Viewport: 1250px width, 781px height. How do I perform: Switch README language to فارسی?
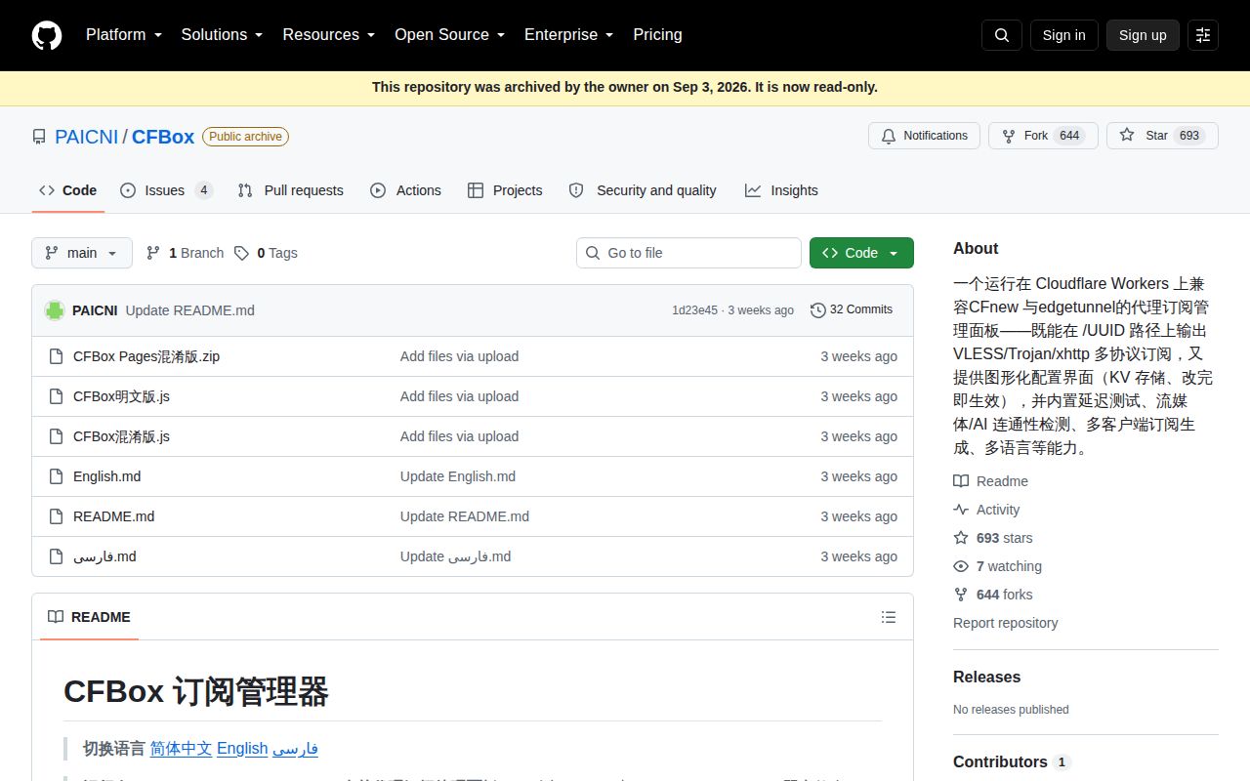[x=295, y=749]
